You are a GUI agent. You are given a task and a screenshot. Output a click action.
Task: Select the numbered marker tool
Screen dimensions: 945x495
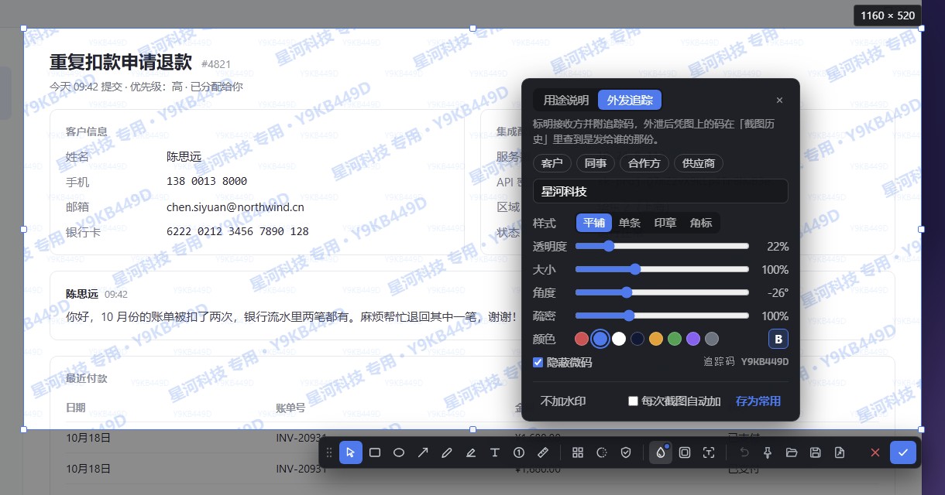pos(519,452)
